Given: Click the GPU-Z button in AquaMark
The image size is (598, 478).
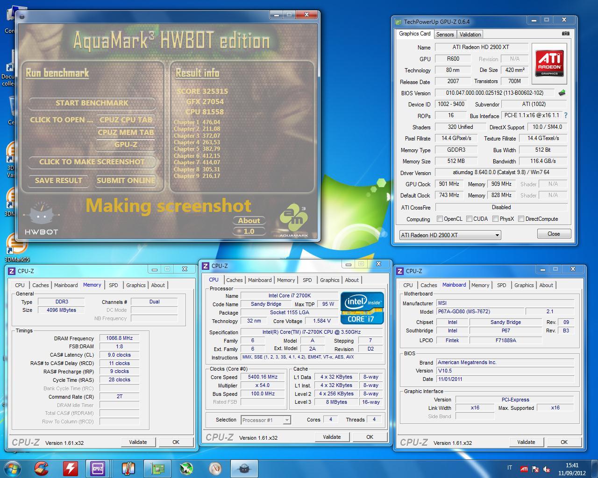Looking at the screenshot, I should click(126, 144).
